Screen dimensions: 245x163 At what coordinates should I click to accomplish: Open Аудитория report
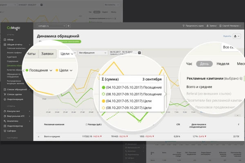tap(12, 57)
